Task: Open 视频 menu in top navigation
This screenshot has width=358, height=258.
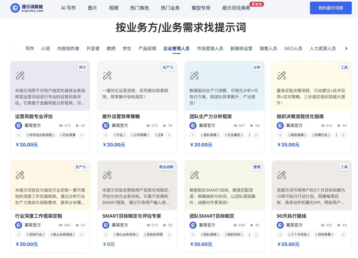Action: pos(114,8)
